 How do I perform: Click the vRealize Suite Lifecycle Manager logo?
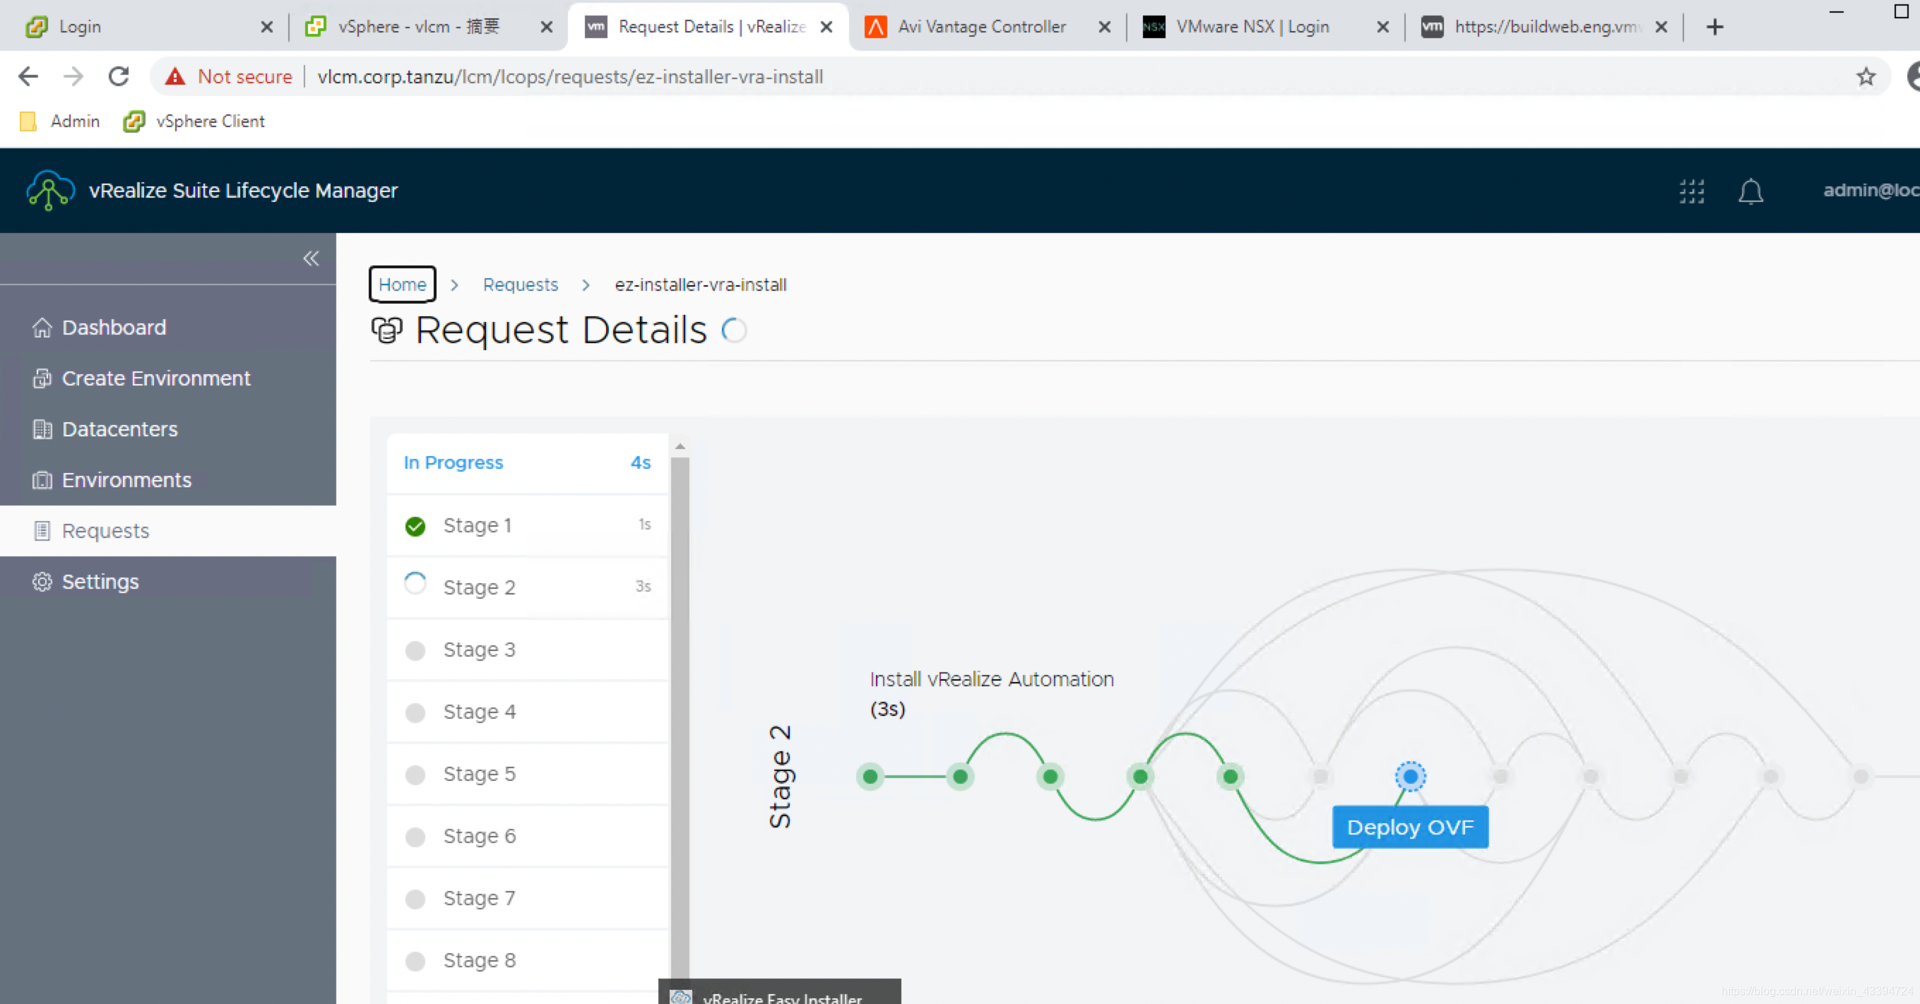point(50,191)
